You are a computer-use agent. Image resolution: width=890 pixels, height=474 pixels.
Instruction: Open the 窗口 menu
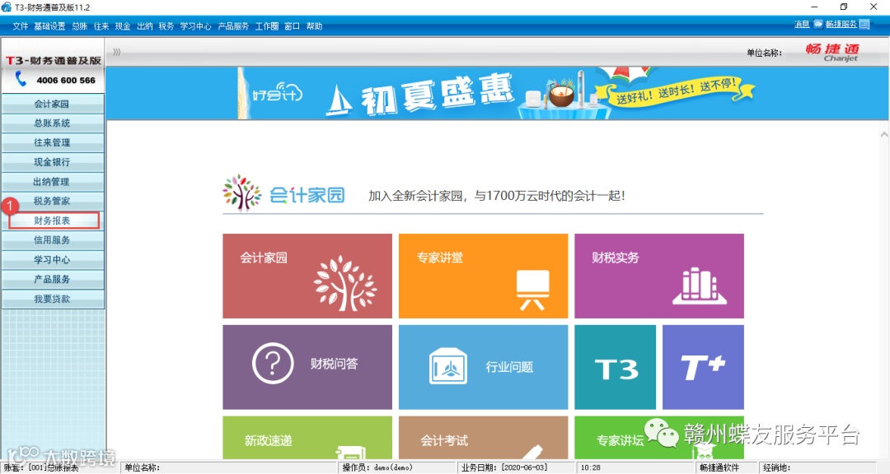click(292, 26)
